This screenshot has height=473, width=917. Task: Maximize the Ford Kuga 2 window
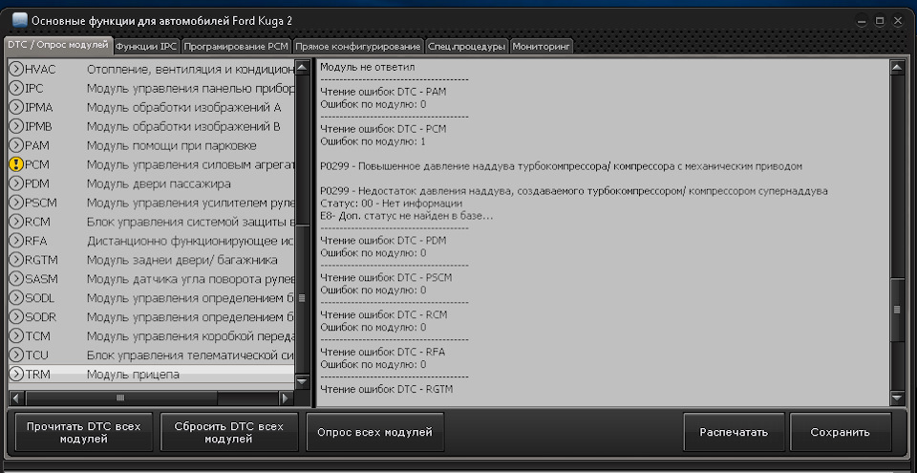880,21
